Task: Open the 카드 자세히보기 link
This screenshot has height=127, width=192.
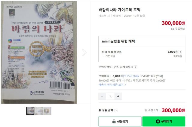Action: [x=124, y=67]
